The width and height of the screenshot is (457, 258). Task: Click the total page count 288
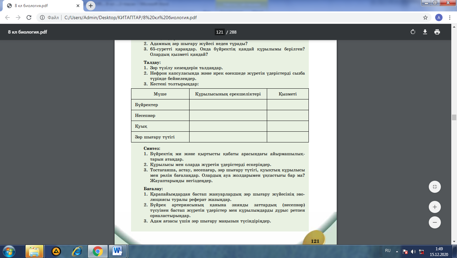tap(233, 32)
